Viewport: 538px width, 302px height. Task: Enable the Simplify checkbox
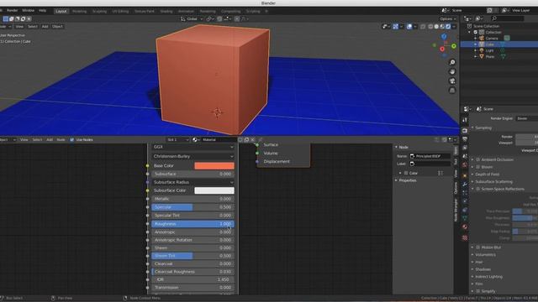(x=478, y=291)
